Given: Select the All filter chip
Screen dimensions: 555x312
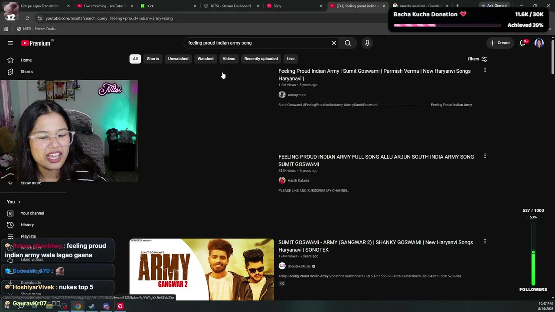Looking at the screenshot, I should coord(135,59).
